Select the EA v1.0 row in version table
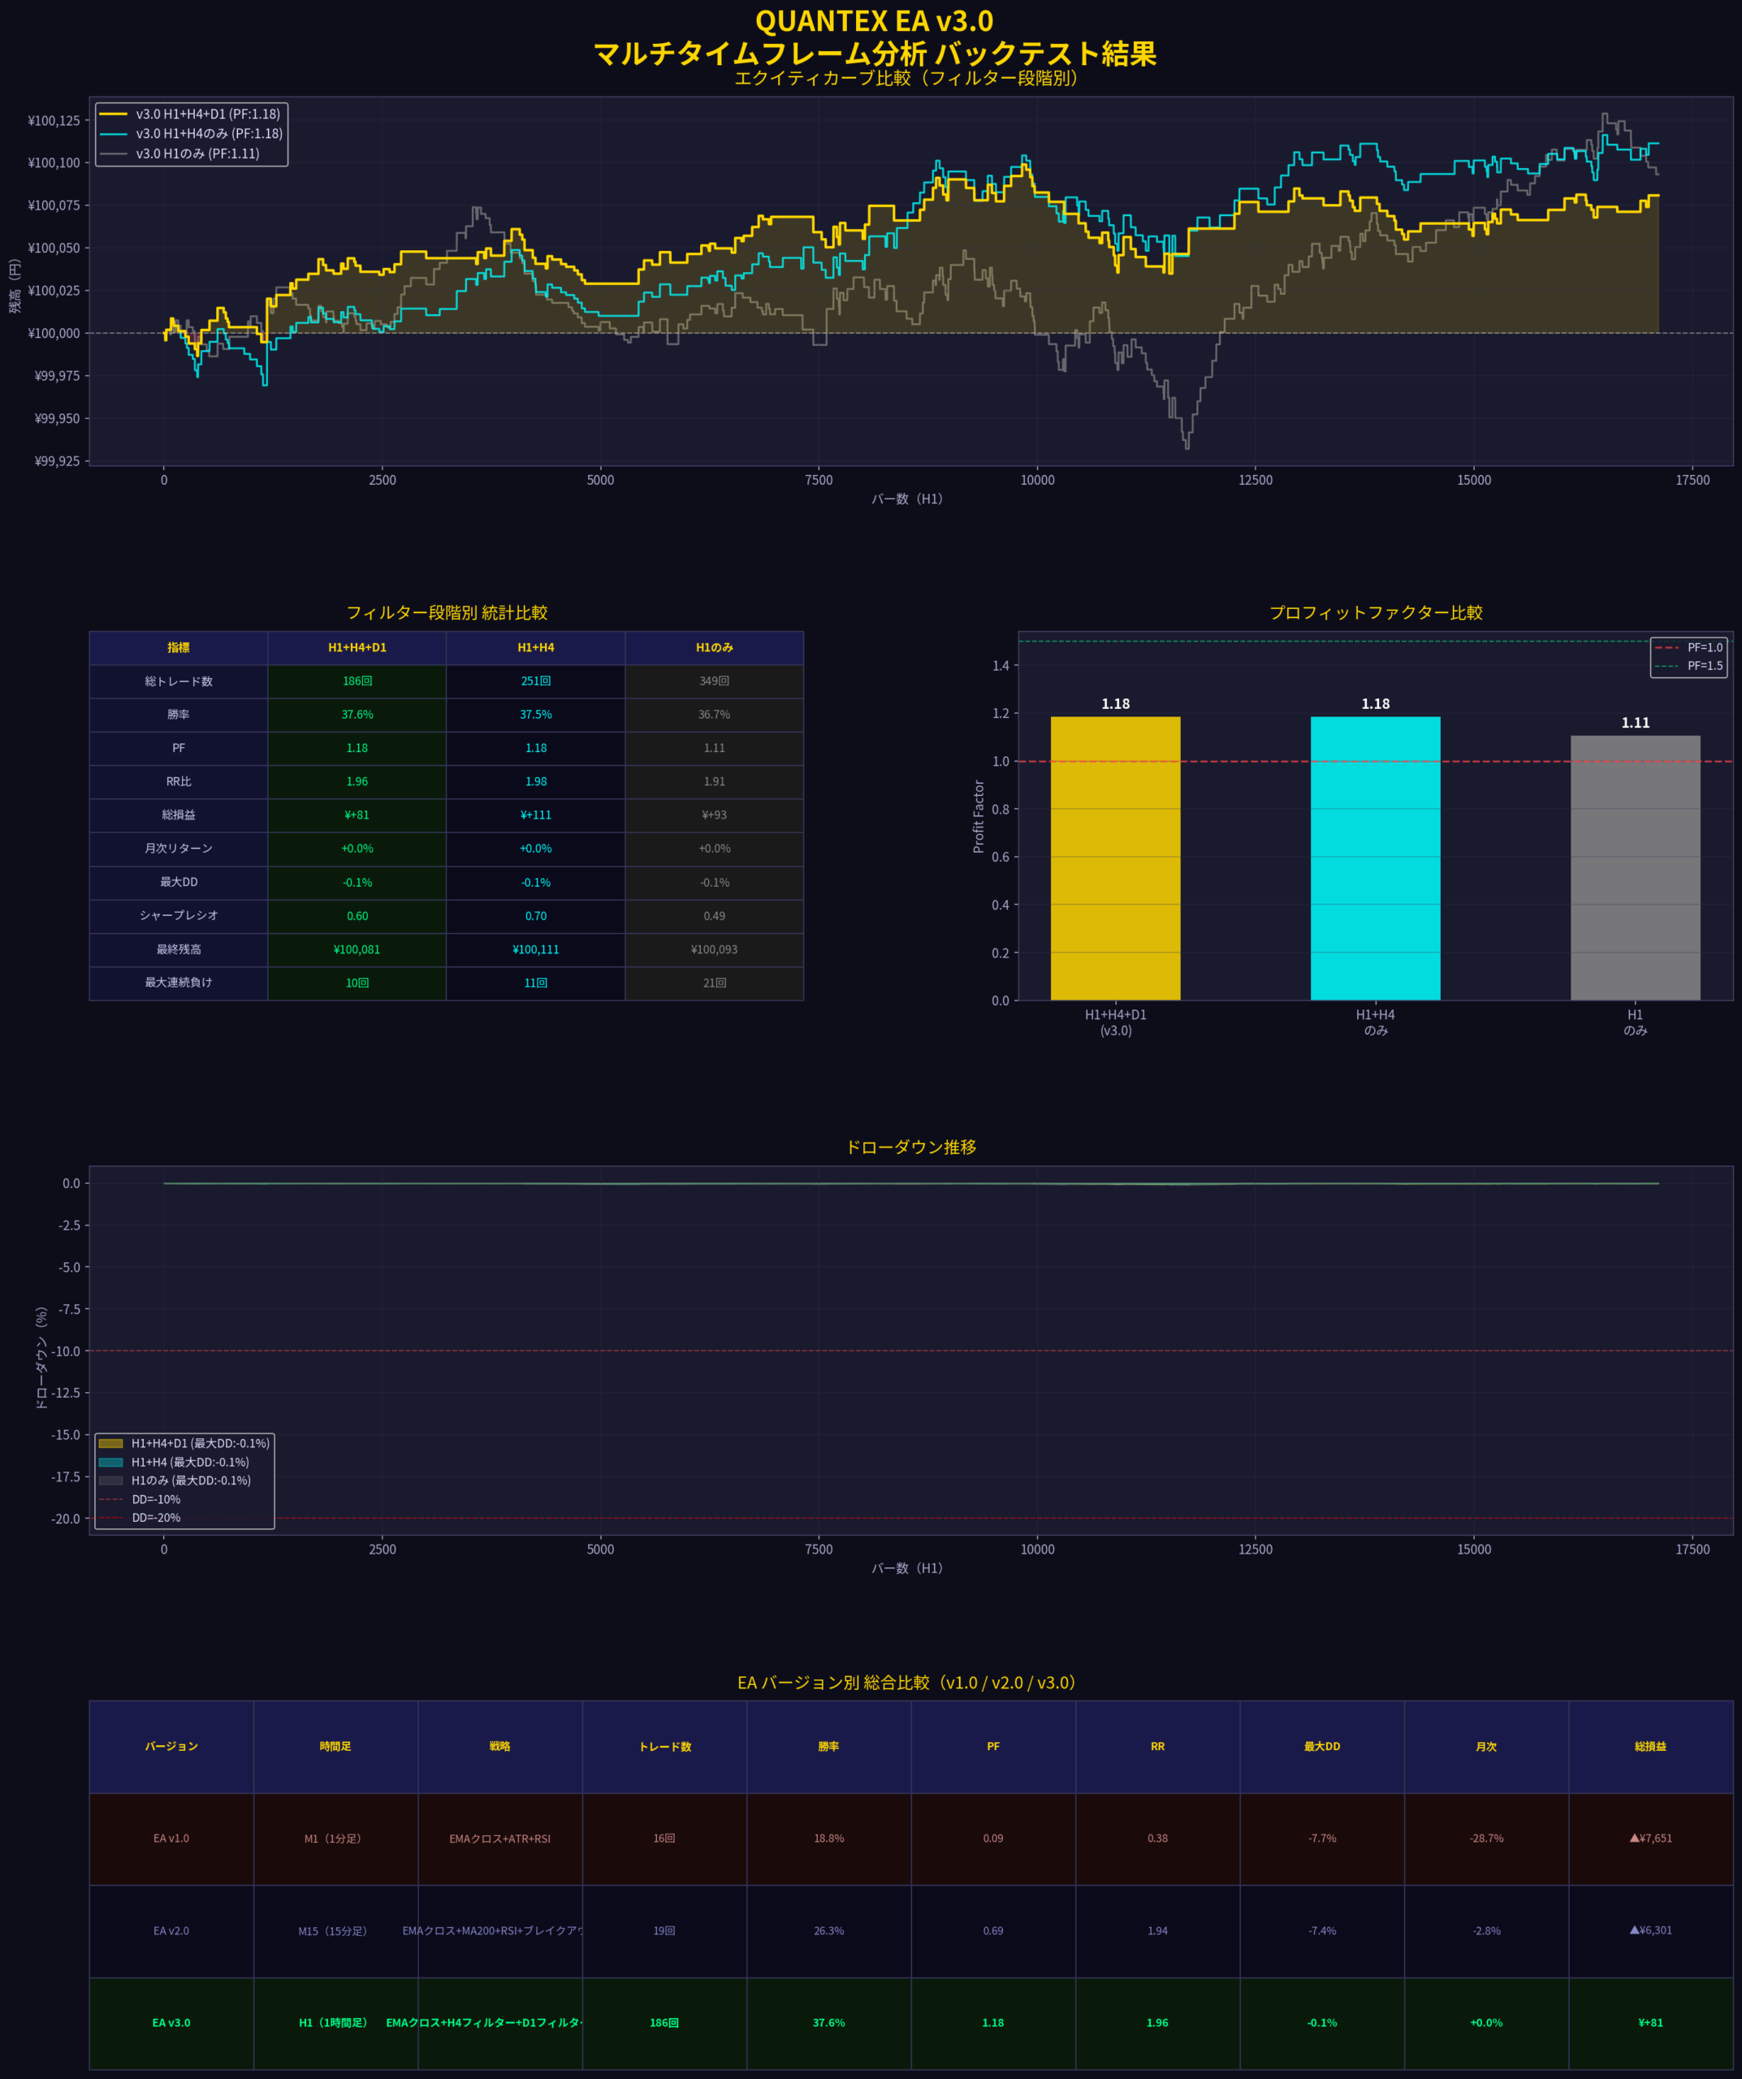1742x2079 pixels. [x=171, y=1839]
